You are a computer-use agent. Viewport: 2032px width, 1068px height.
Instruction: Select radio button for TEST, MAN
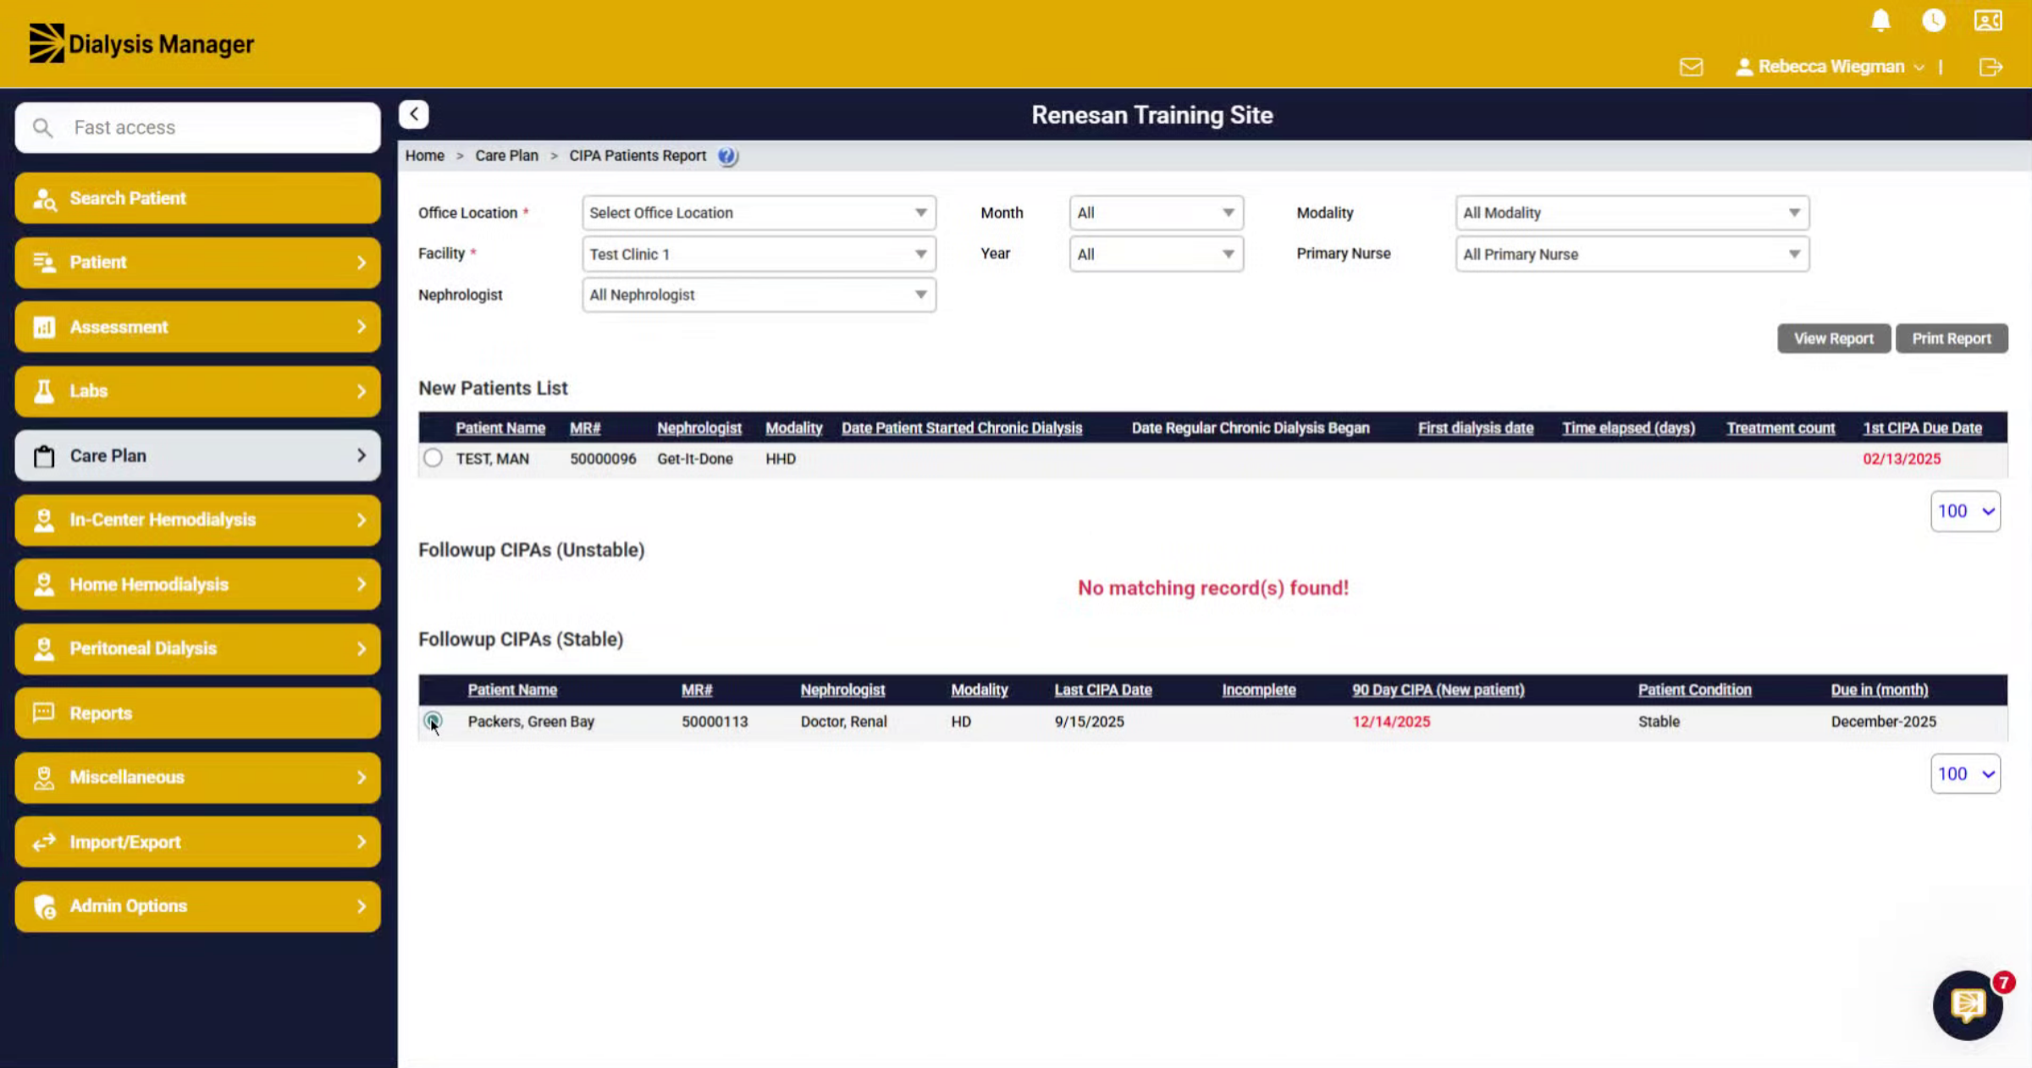click(x=433, y=458)
